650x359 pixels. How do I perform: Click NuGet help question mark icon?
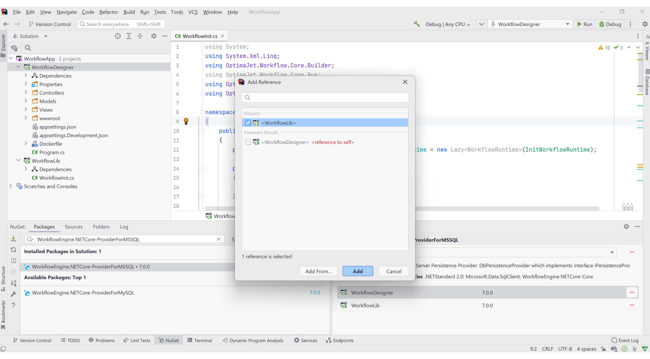[x=13, y=305]
